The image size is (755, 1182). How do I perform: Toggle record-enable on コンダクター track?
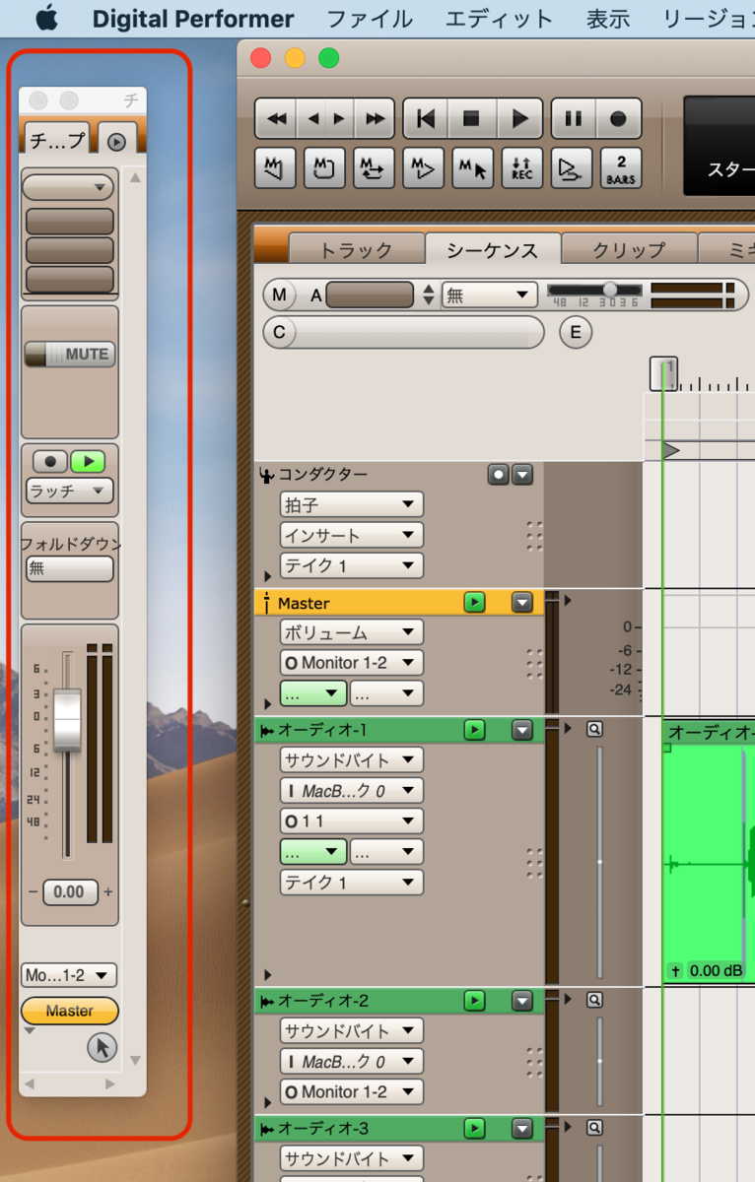pyautogui.click(x=499, y=475)
